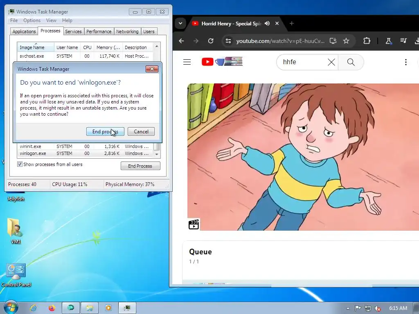The height and width of the screenshot is (314, 419).
Task: Select the Processes tab
Action: pos(50,31)
